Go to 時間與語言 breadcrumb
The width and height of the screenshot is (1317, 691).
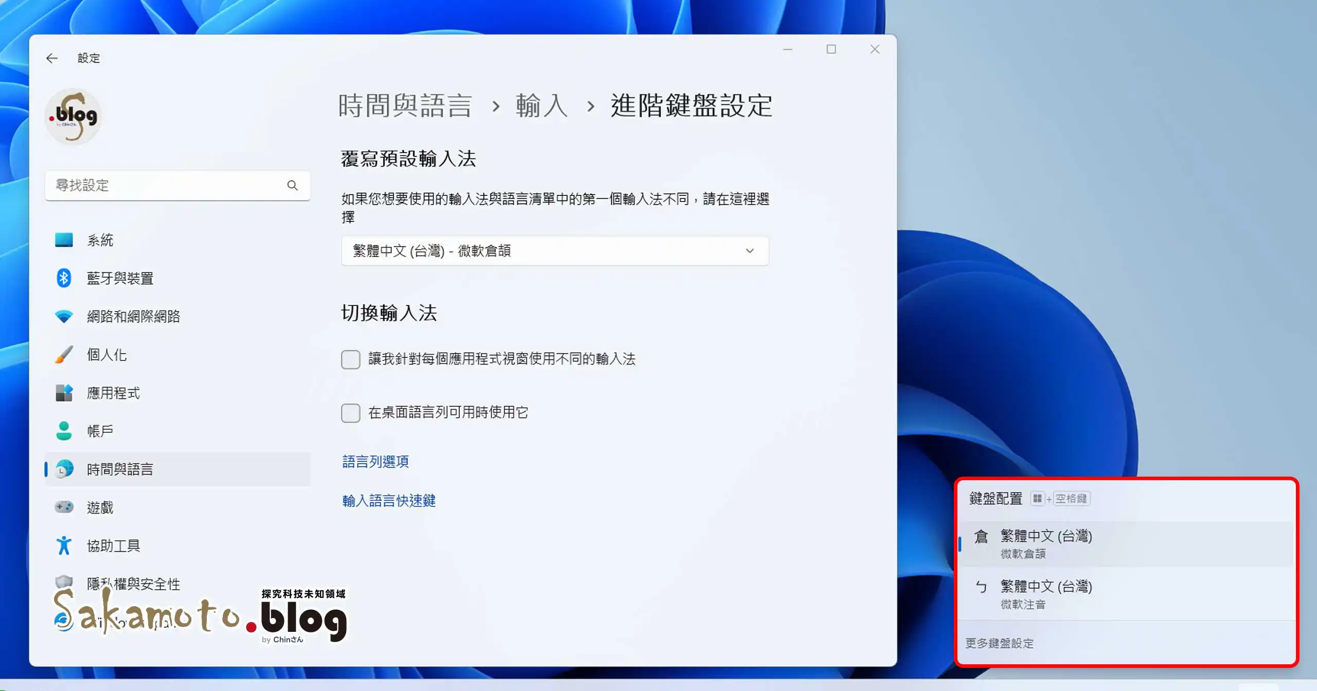point(405,106)
